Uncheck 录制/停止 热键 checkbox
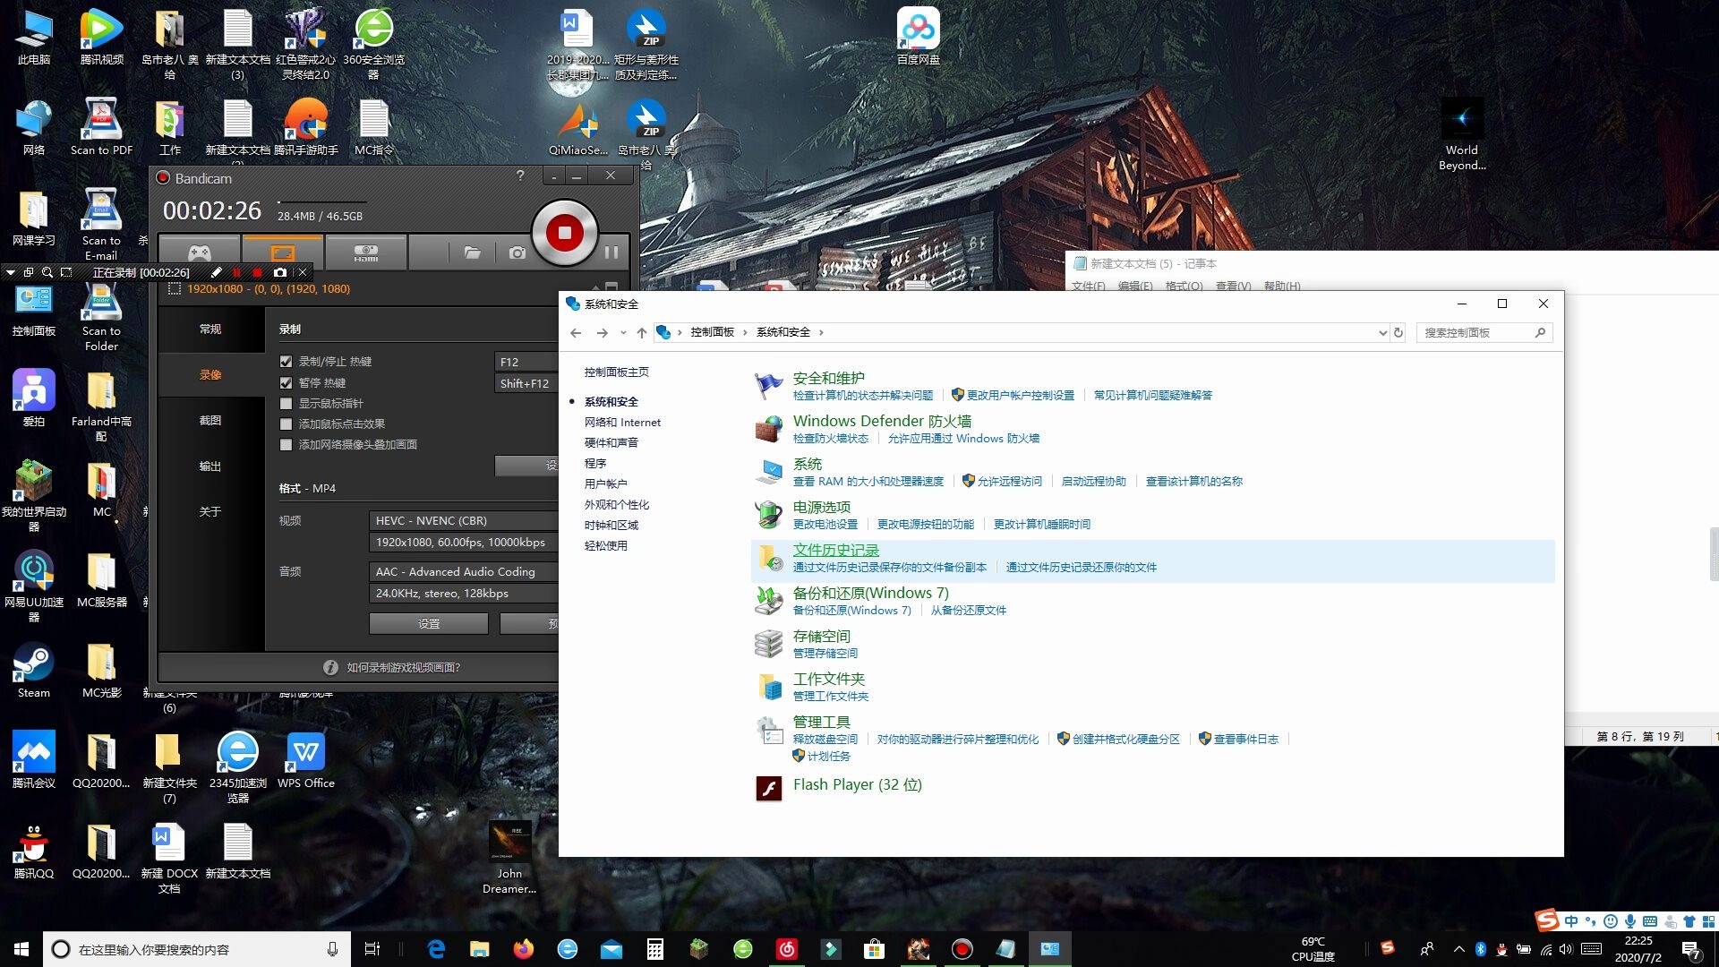This screenshot has height=967, width=1719. [x=286, y=362]
